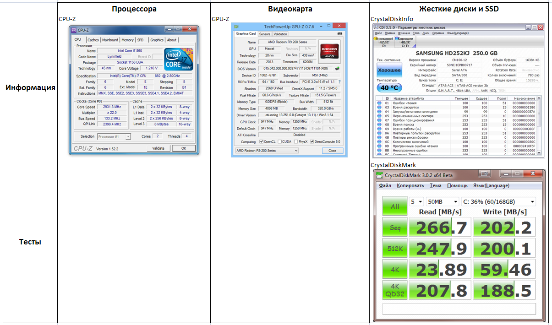Open the C: 36% (60/168GB) drive dropdown
This screenshot has height=325, width=552.
pyautogui.click(x=498, y=202)
